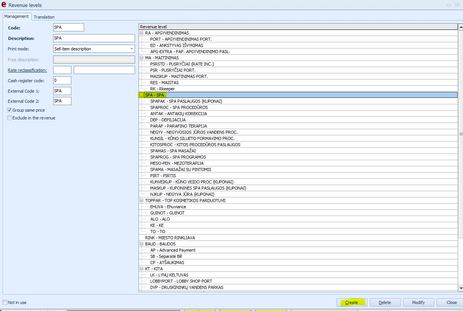Click the Create button
This screenshot has height=311, width=463.
pyautogui.click(x=352, y=302)
